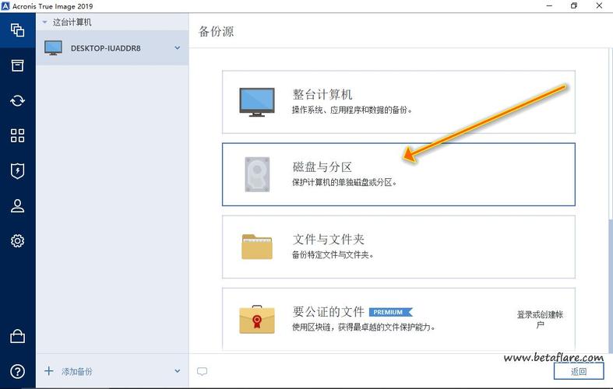
Task: Pick 要公证的文件 backup source option
Action: pos(398,319)
